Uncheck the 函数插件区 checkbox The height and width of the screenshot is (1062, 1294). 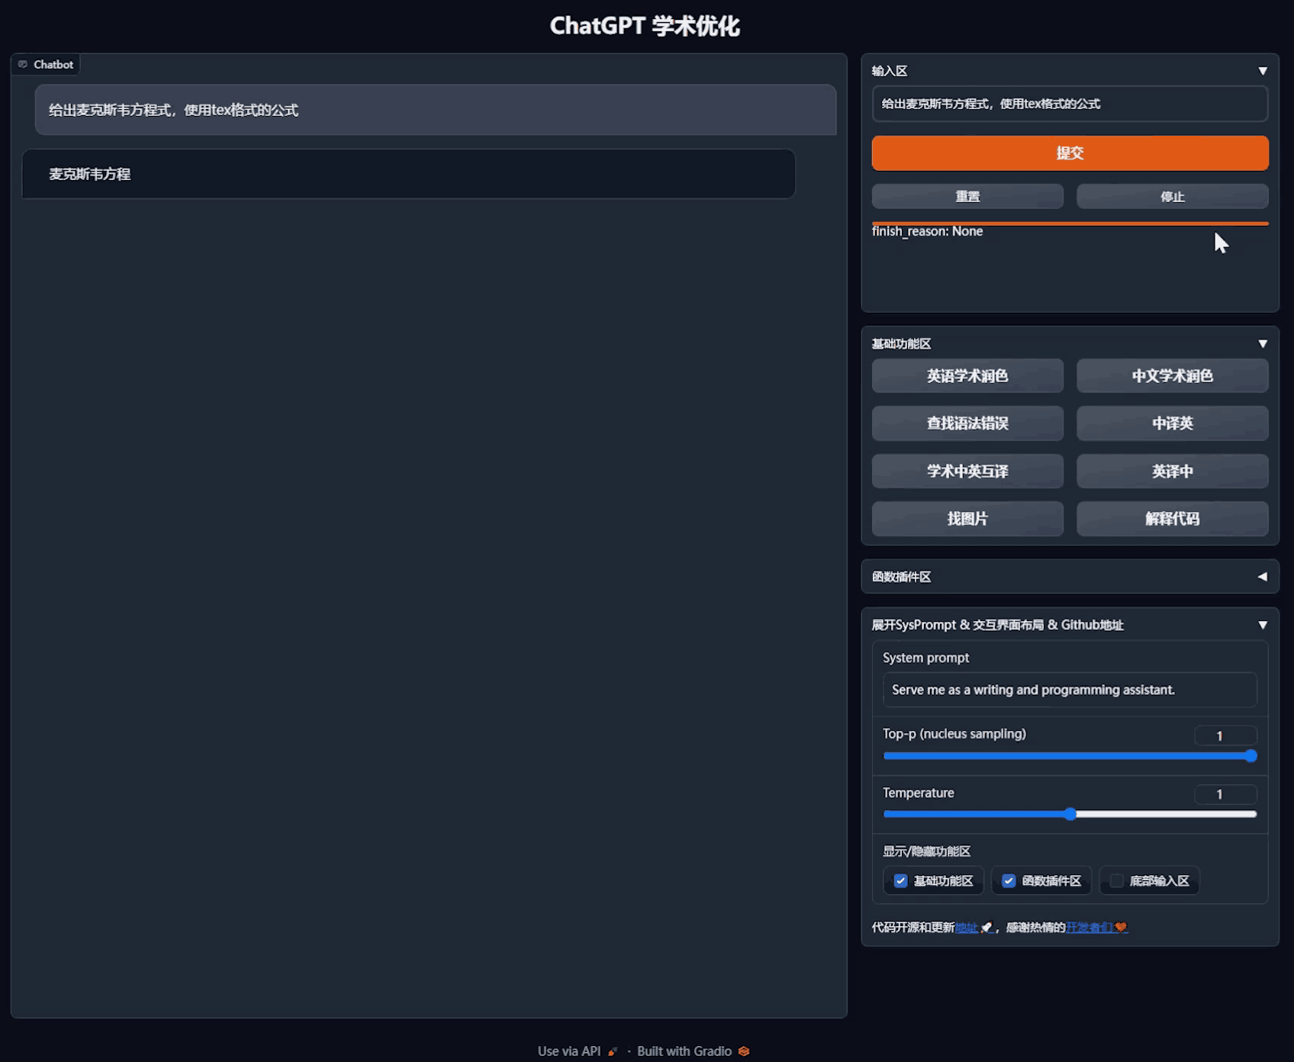click(x=1009, y=881)
